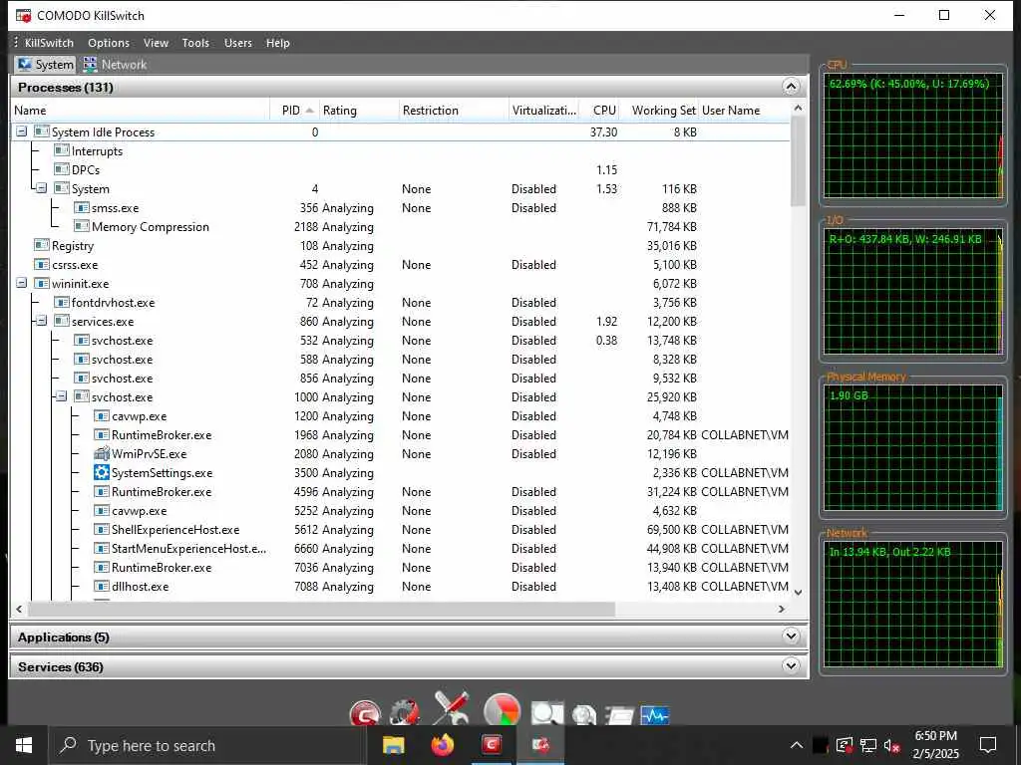Sort by the Rating column header

tap(359, 111)
